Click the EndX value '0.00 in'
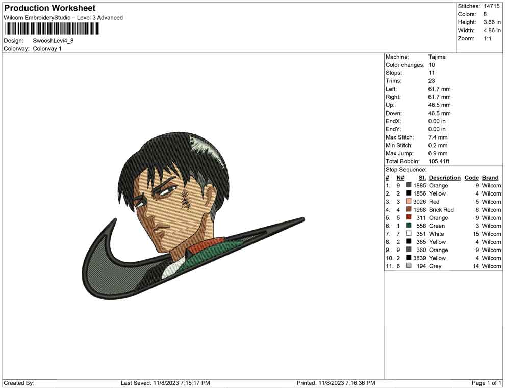The width and height of the screenshot is (505, 388). [x=437, y=121]
